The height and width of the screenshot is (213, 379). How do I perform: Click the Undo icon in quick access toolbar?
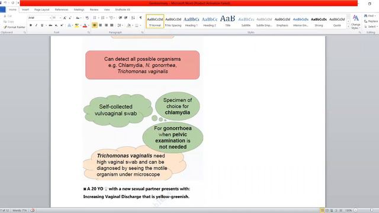point(5,3)
